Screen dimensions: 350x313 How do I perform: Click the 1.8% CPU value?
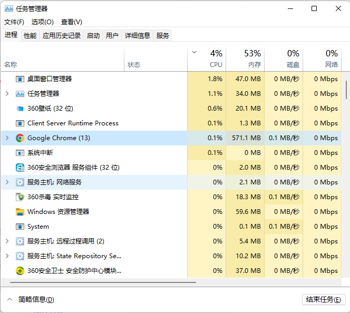point(215,79)
